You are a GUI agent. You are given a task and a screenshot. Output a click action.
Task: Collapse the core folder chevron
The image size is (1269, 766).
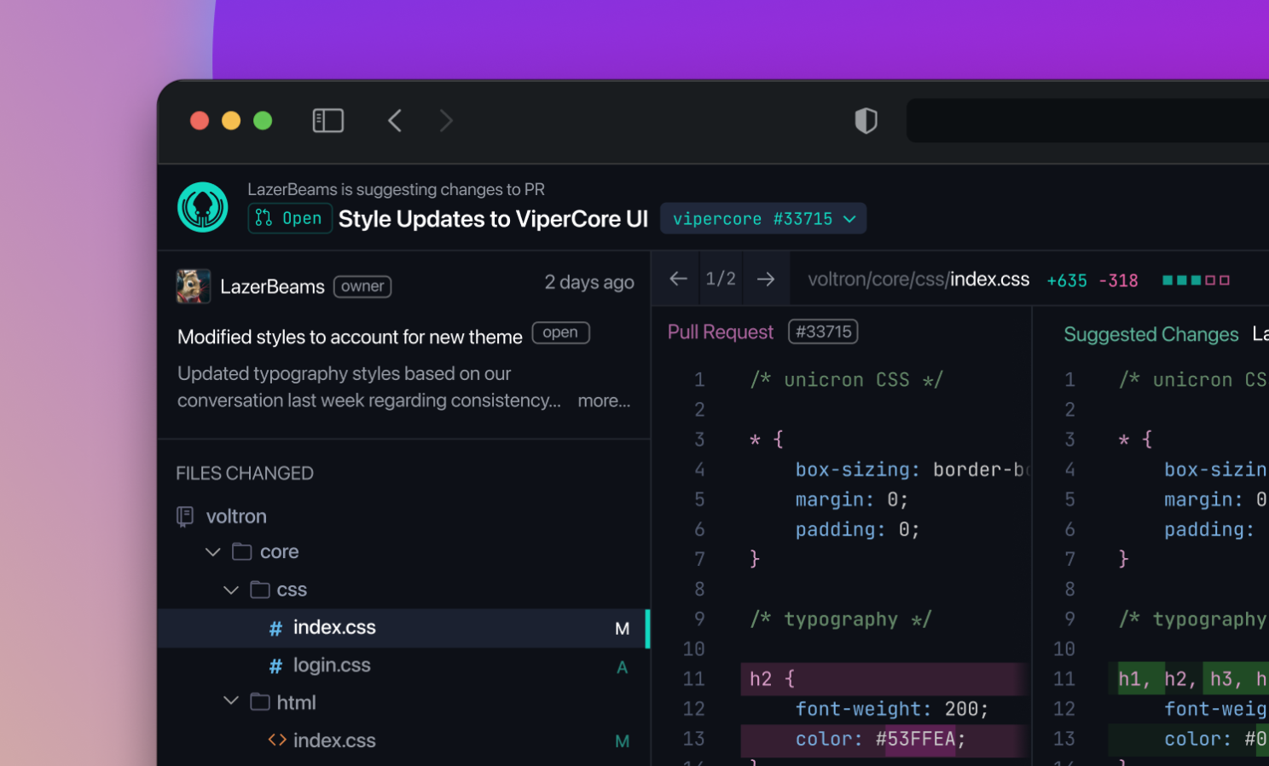coord(213,552)
